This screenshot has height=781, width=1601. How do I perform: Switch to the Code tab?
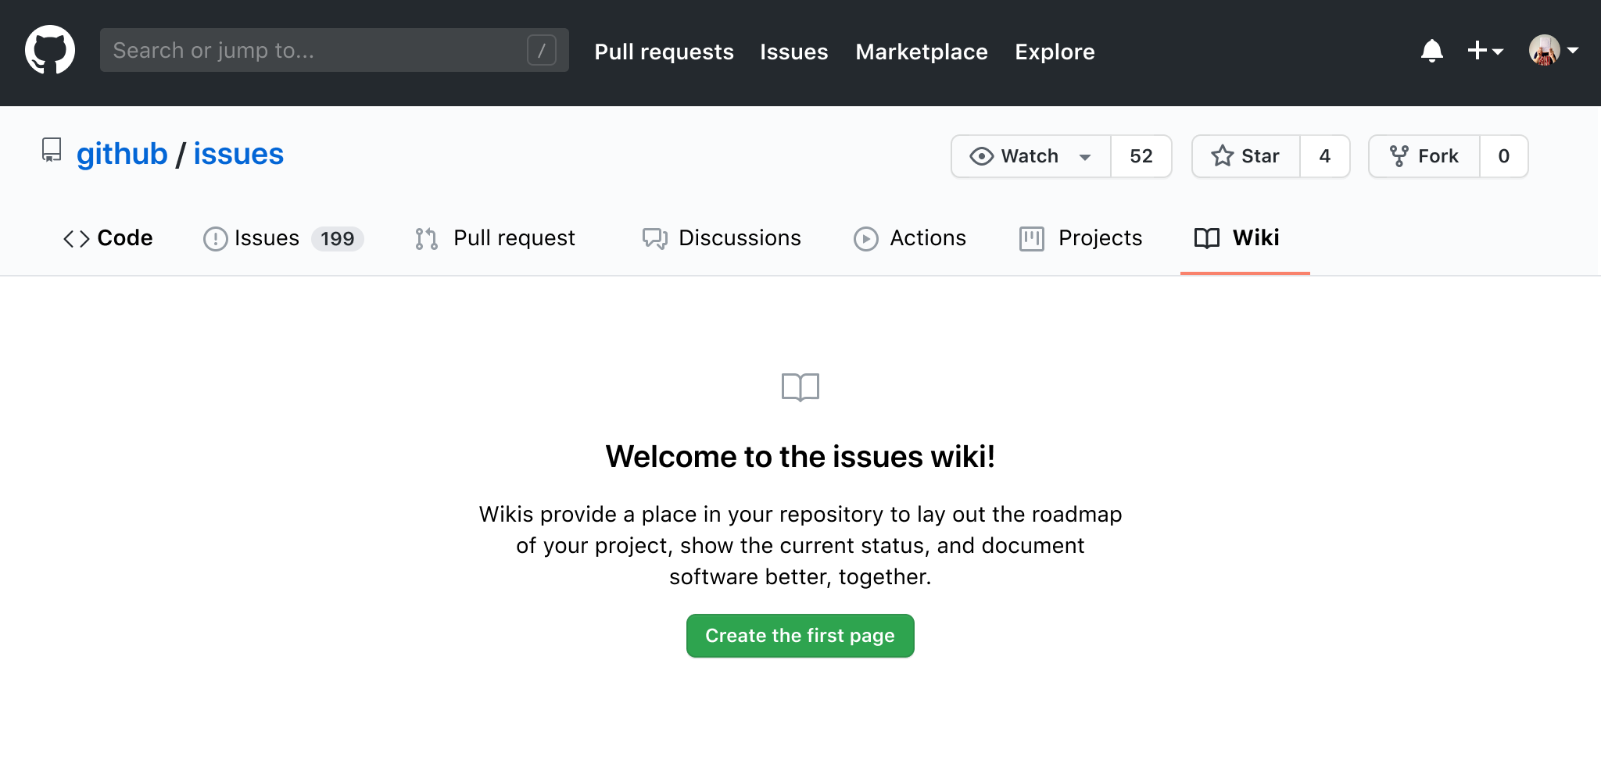click(108, 238)
